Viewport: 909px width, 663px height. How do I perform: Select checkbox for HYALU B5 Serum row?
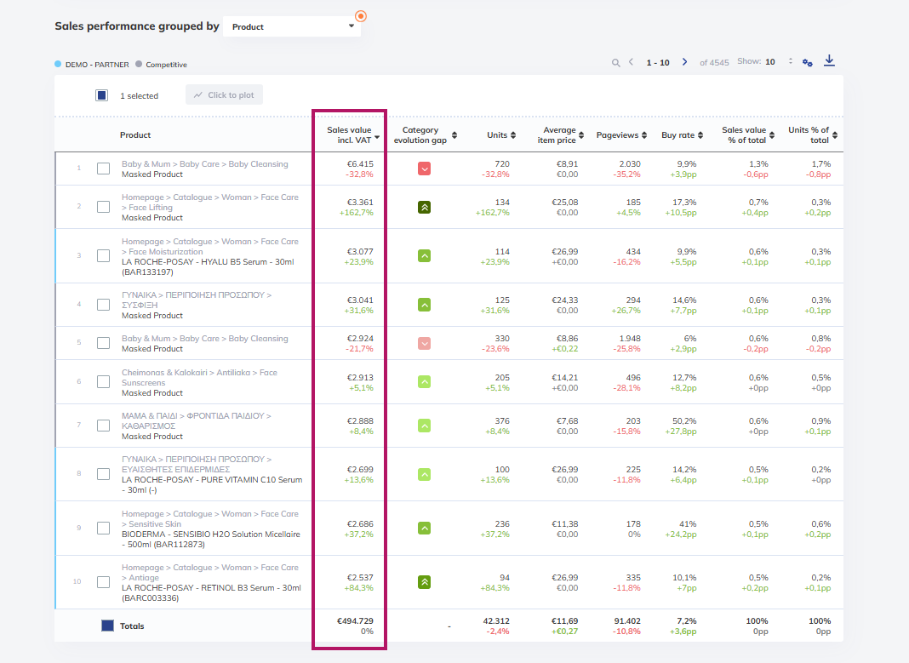[x=103, y=255]
